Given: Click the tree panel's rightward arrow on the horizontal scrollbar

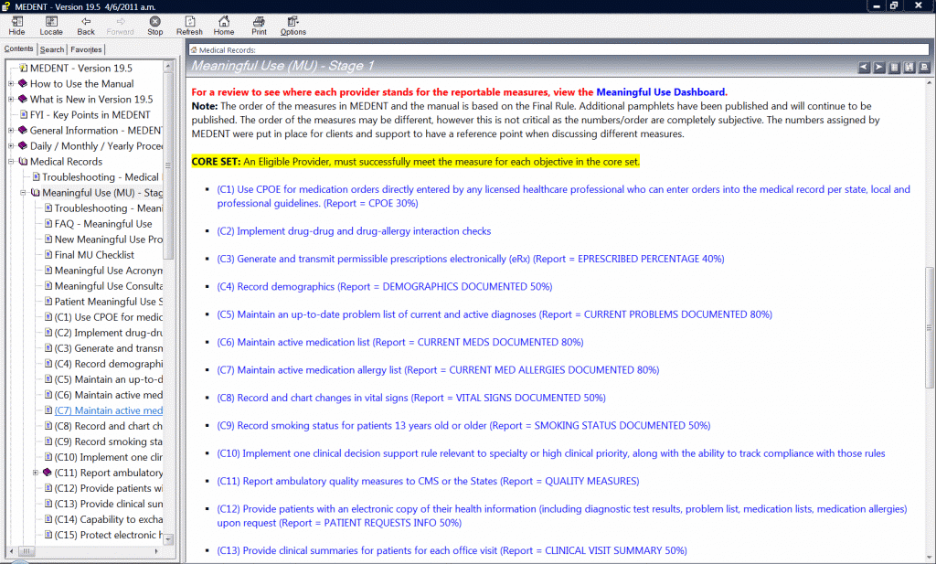Looking at the screenshot, I should tap(156, 551).
